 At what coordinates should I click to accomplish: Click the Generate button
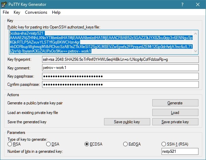tap(175, 103)
